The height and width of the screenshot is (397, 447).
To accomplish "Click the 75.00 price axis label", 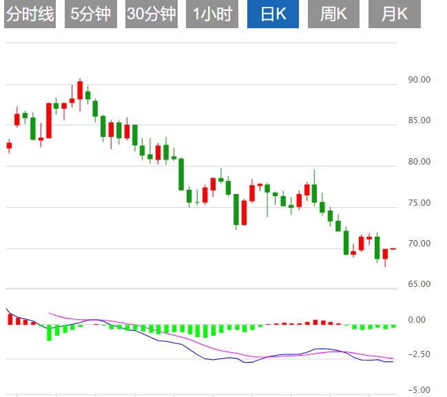I will pyautogui.click(x=419, y=203).
